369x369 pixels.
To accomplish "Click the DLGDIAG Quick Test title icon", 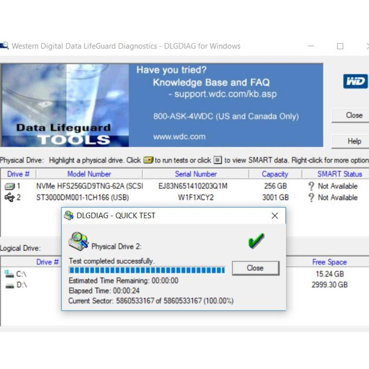I will (69, 216).
